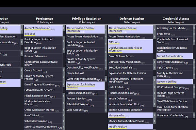The image size is (196, 130).
Task: Select Exploitation for Credential Access technique
Action: [x=174, y=49]
